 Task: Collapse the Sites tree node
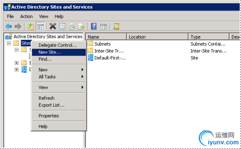coord(9,44)
